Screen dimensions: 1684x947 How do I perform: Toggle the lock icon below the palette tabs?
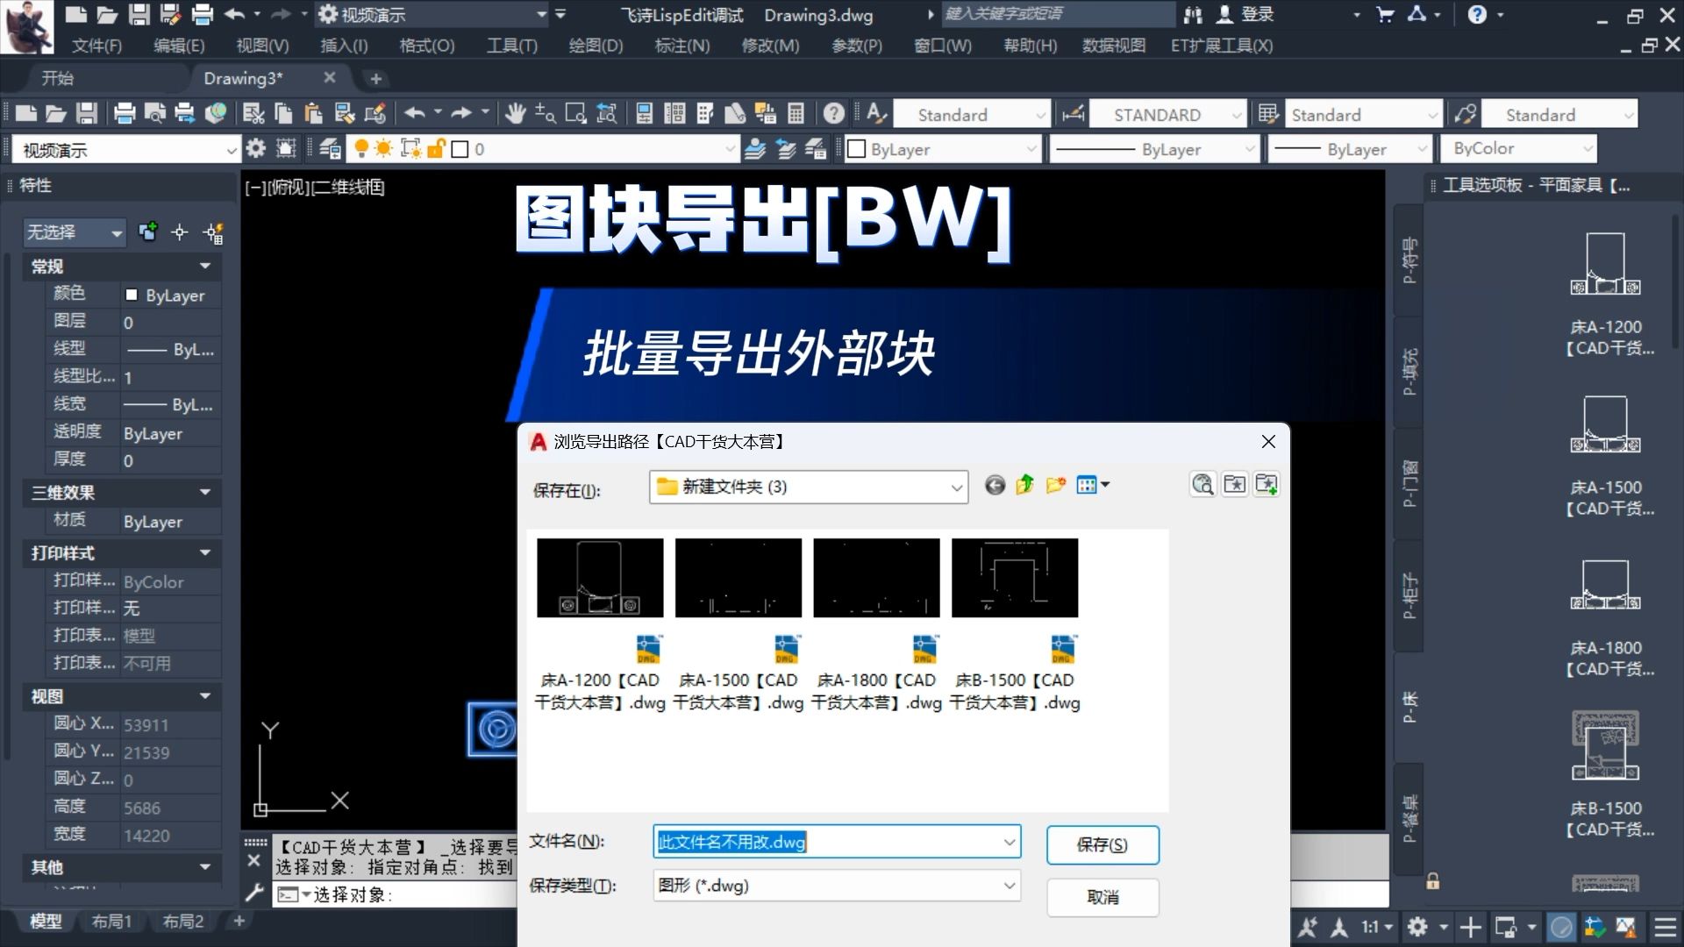pyautogui.click(x=1432, y=880)
